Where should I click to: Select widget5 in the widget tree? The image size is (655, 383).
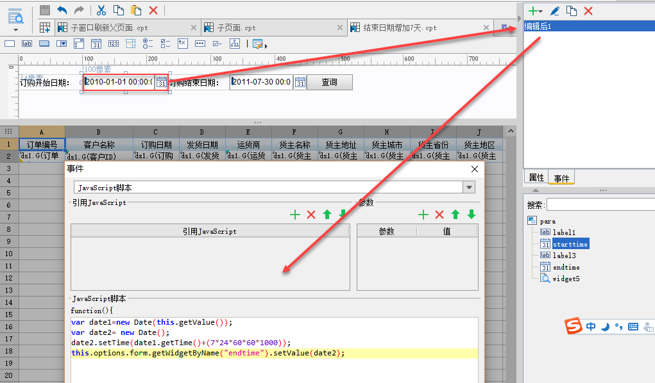(x=566, y=279)
